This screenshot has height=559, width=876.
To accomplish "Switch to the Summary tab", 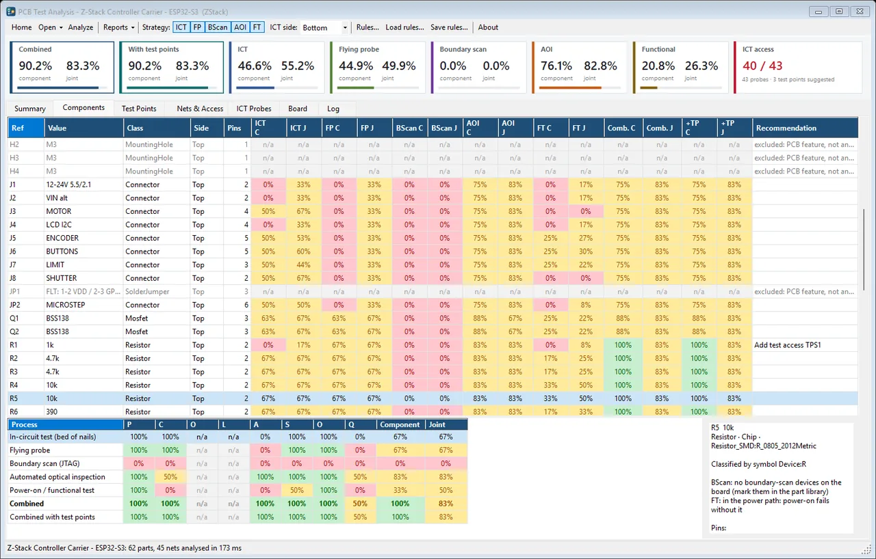I will (30, 109).
